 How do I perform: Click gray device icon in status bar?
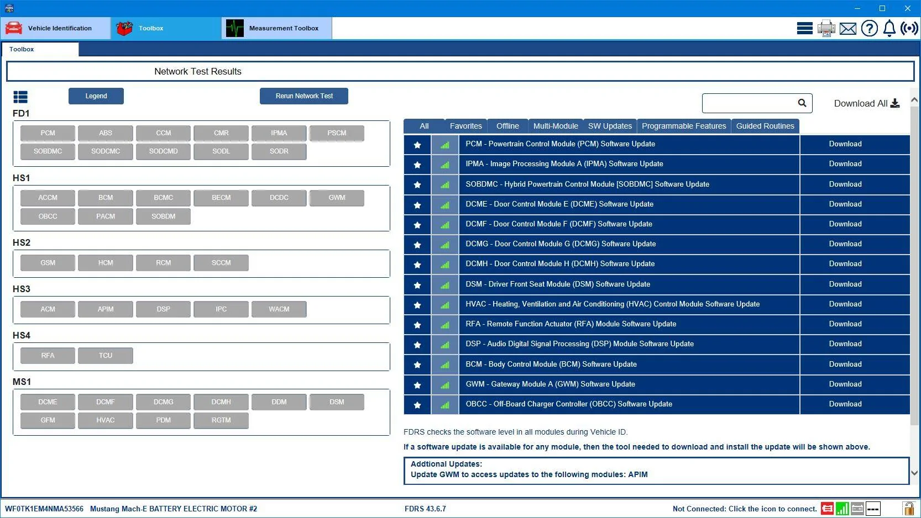[857, 509]
